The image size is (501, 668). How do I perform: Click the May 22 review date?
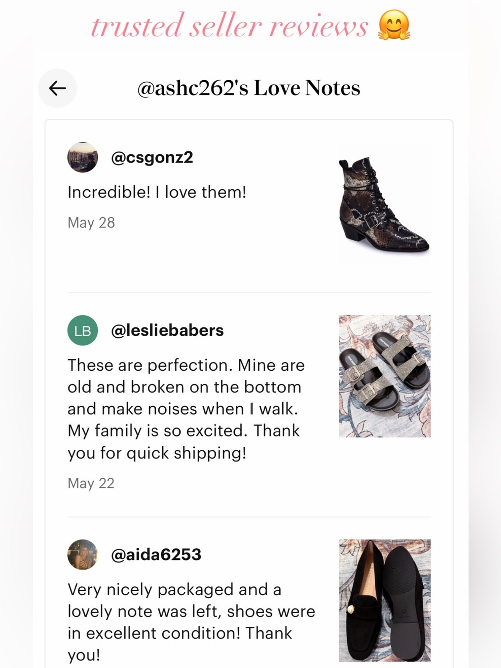pos(91,483)
